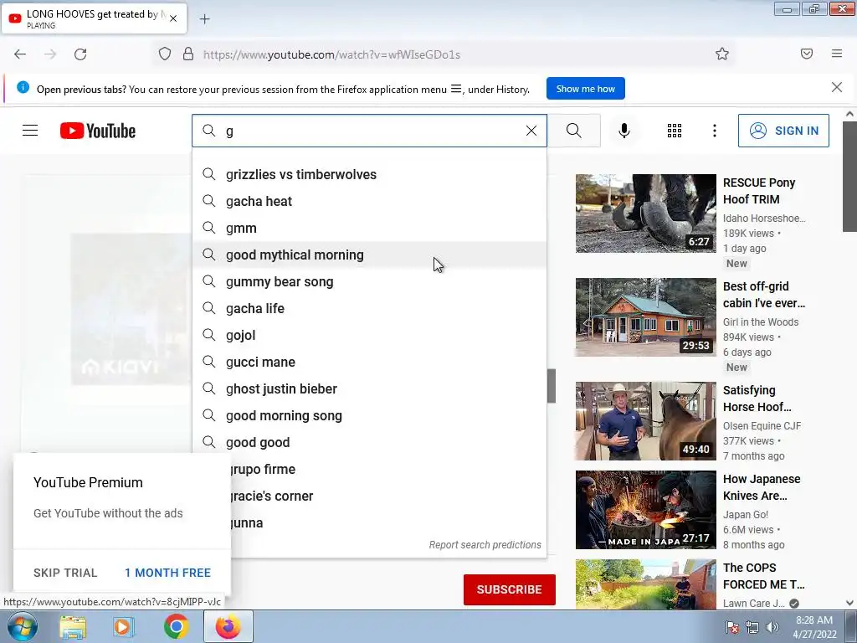This screenshot has height=643, width=857.
Task: Open How Japanese Knives Are thumbnail
Action: (x=645, y=510)
